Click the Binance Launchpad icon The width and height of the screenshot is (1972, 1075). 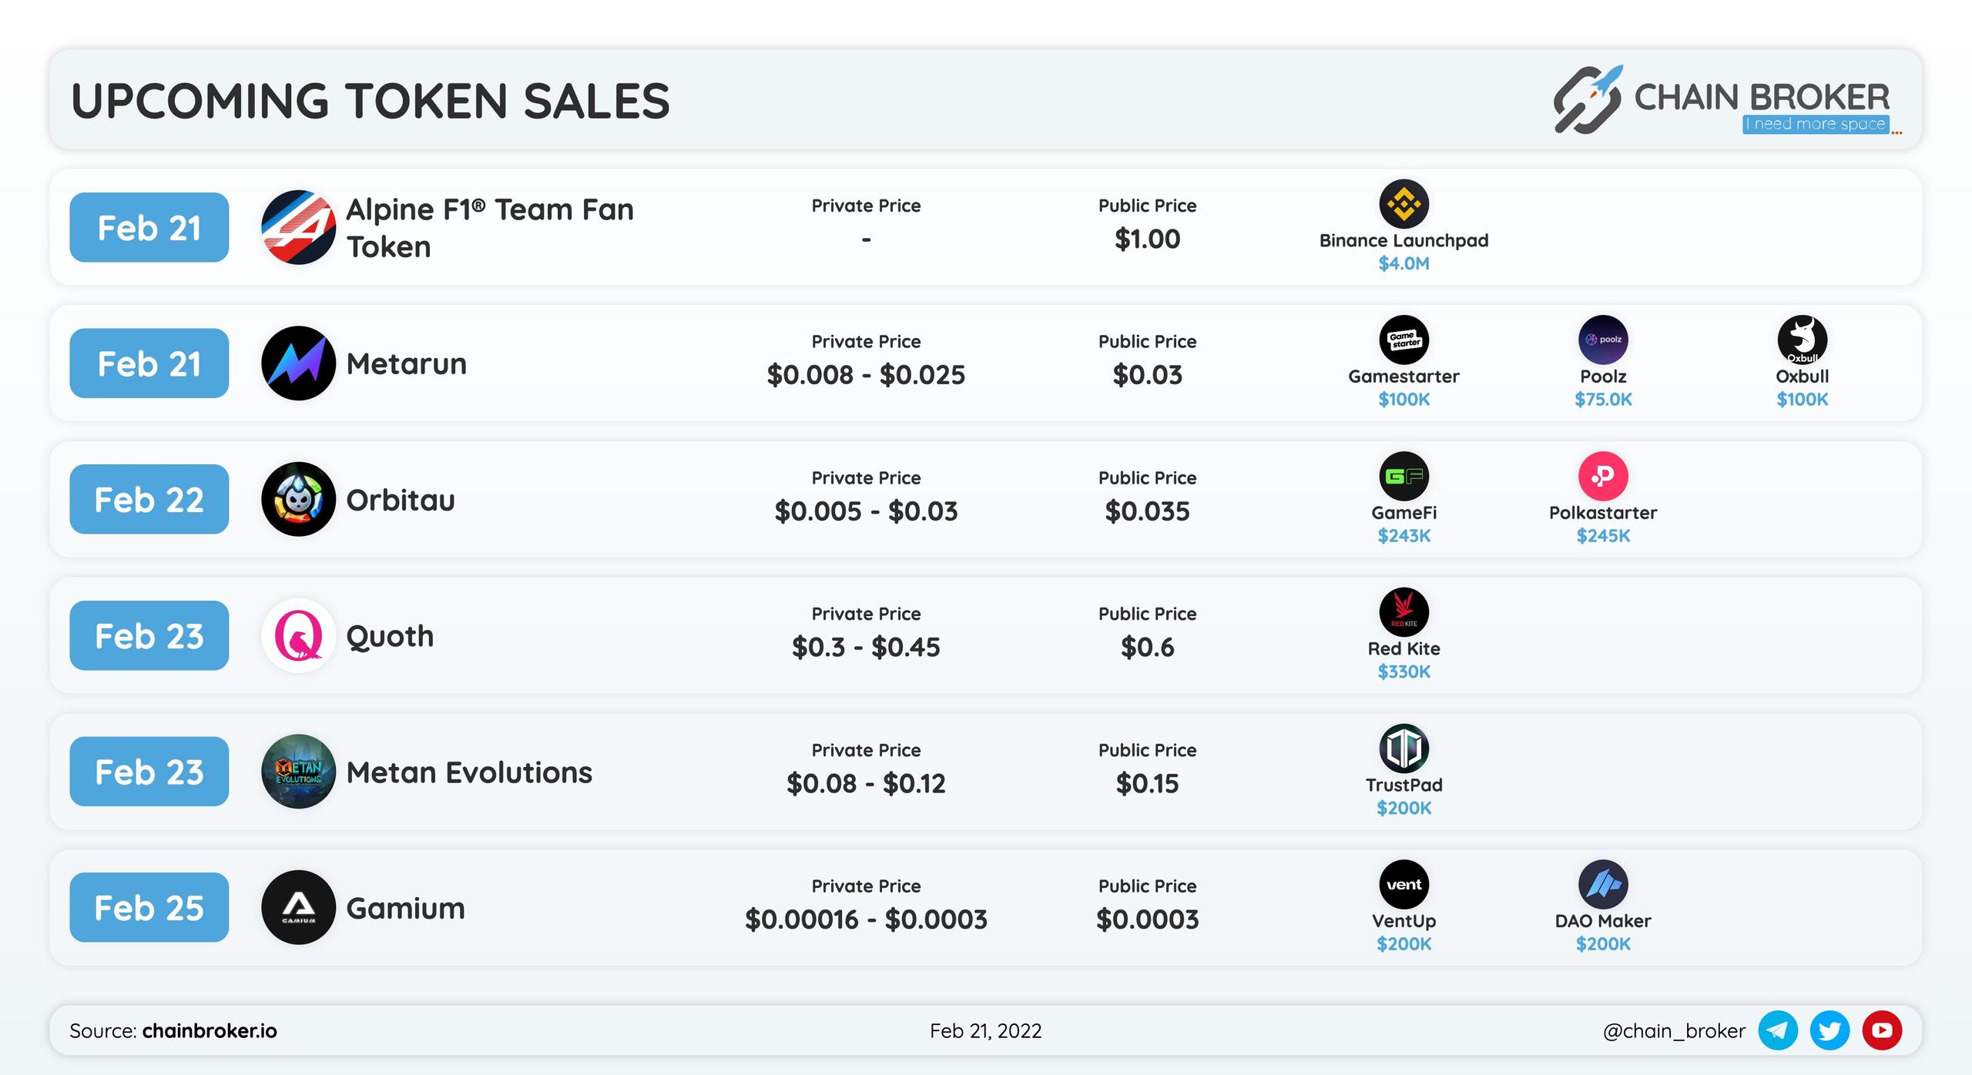(1404, 204)
